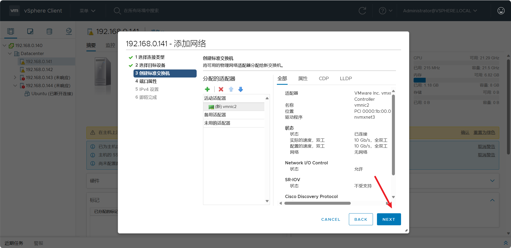This screenshot has width=511, height=248.
Task: Open the 菜单 dropdown menu
Action: click(x=87, y=11)
